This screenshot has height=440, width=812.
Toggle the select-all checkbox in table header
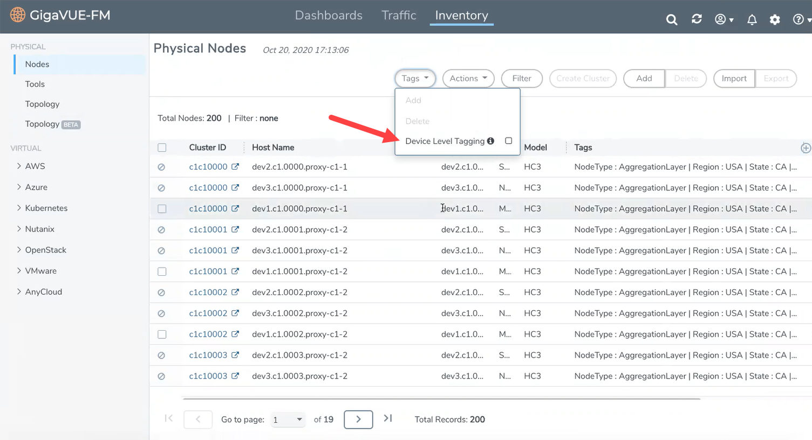(162, 148)
